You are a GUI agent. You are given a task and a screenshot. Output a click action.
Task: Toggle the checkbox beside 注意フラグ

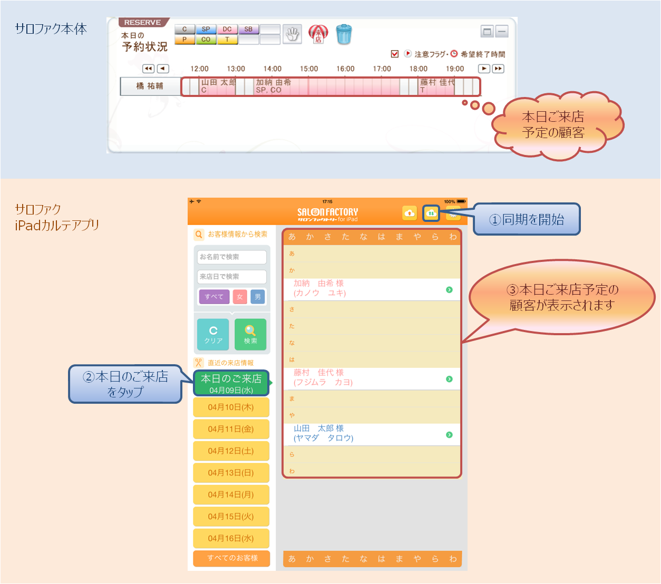395,54
